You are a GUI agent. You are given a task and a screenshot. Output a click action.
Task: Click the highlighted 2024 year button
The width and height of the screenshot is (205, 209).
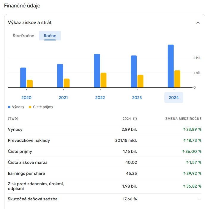[x=174, y=98]
